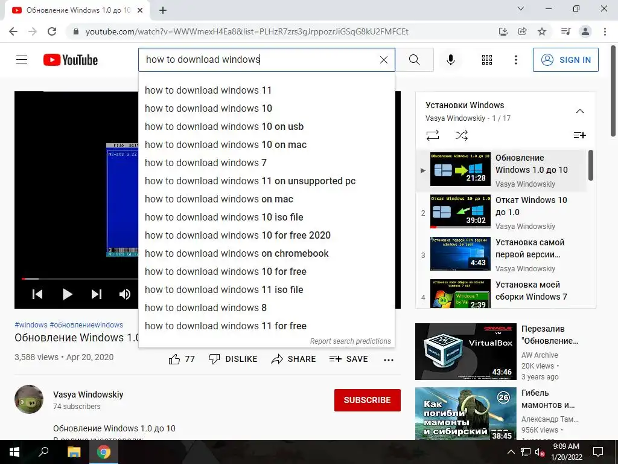Share this page via the address bar icon
This screenshot has height=464, width=618.
pyautogui.click(x=522, y=31)
